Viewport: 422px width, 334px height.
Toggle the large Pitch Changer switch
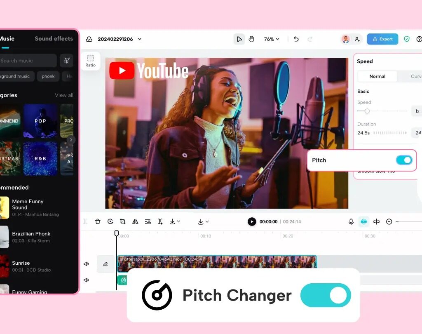coord(326,295)
